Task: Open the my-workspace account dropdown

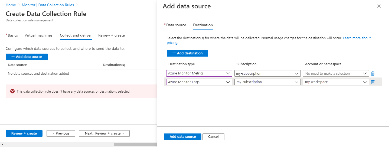Action: click(336, 82)
